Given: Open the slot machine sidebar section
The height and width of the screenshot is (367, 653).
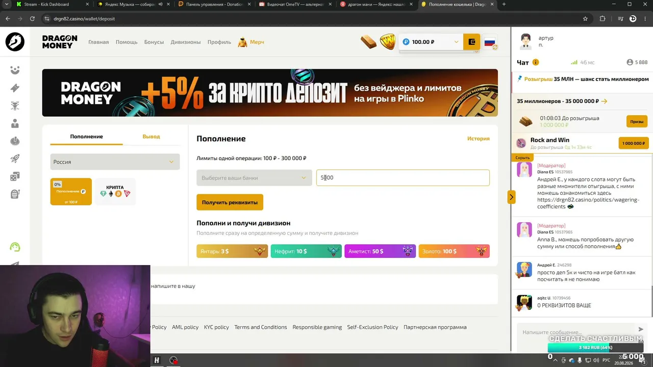Looking at the screenshot, I should (15, 194).
